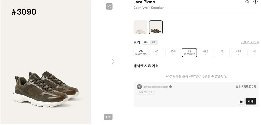Open the bergdorfgoodman retailer link

(x=156, y=87)
